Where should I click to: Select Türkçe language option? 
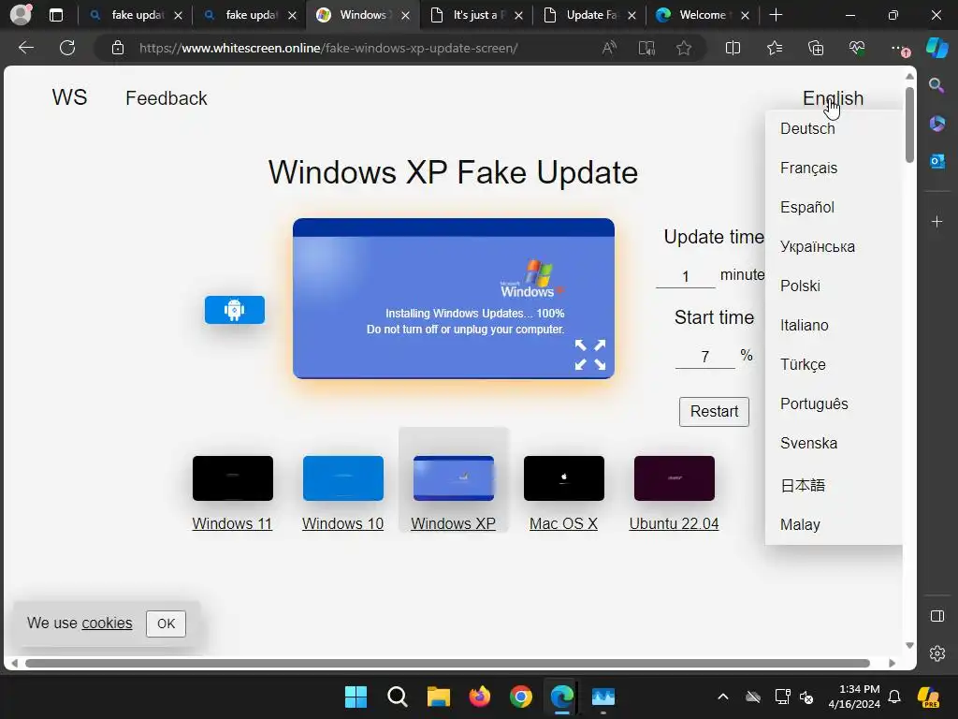(x=803, y=364)
